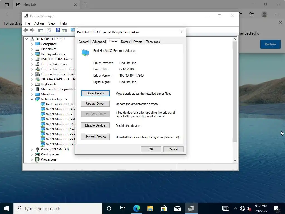Viewport: 285px width, 214px height.
Task: Expand the DVD/CD-ROM drives node
Action: click(32, 59)
